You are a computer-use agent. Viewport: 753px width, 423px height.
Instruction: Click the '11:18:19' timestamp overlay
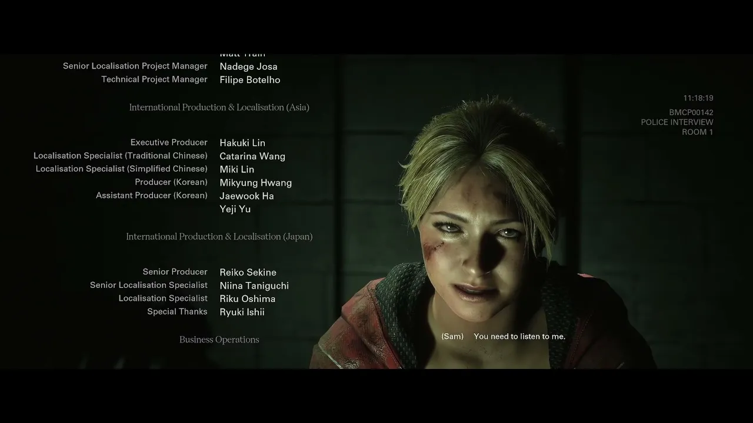pyautogui.click(x=698, y=98)
